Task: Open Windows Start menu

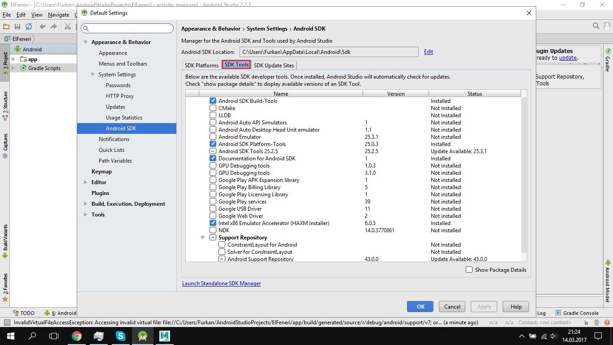Action: tap(11, 336)
